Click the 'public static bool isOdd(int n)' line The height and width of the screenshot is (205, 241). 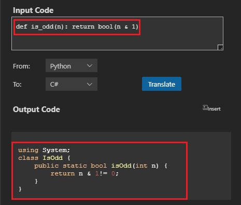point(101,166)
